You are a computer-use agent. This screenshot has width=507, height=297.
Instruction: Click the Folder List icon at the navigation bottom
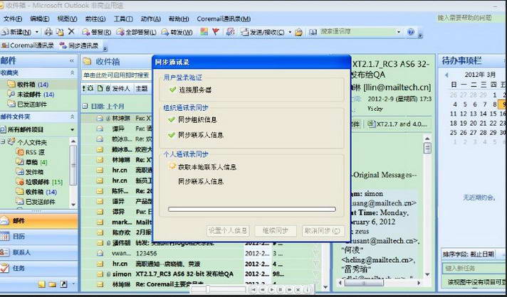(x=53, y=284)
